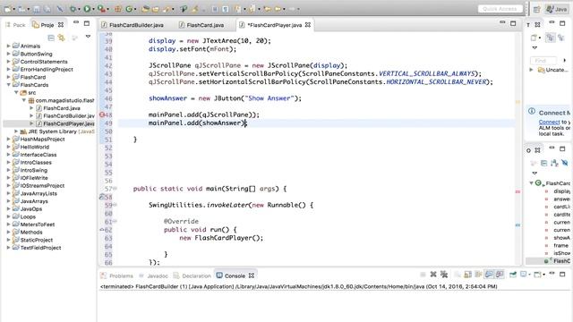Open the Run button dropdown arrow
This screenshot has height=322, width=573.
(x=93, y=9)
